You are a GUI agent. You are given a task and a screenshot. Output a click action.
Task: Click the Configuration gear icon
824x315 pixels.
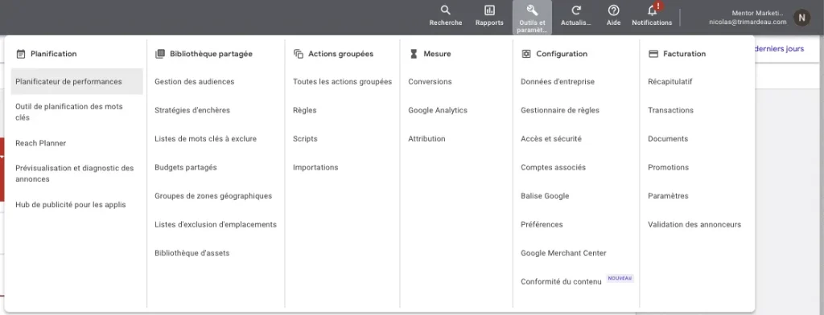[526, 54]
